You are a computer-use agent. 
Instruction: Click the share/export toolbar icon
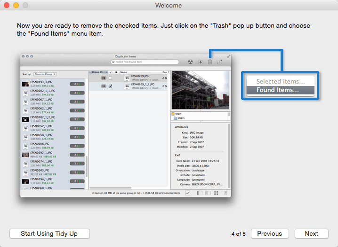219,62
